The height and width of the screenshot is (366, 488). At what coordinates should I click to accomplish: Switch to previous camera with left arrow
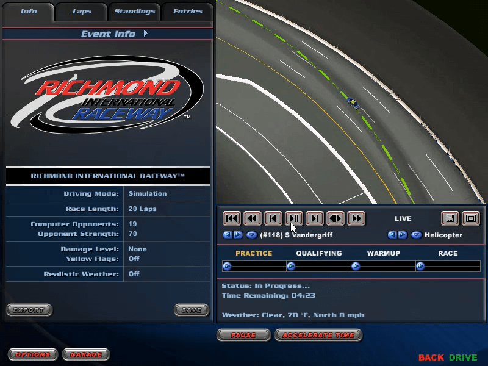392,235
